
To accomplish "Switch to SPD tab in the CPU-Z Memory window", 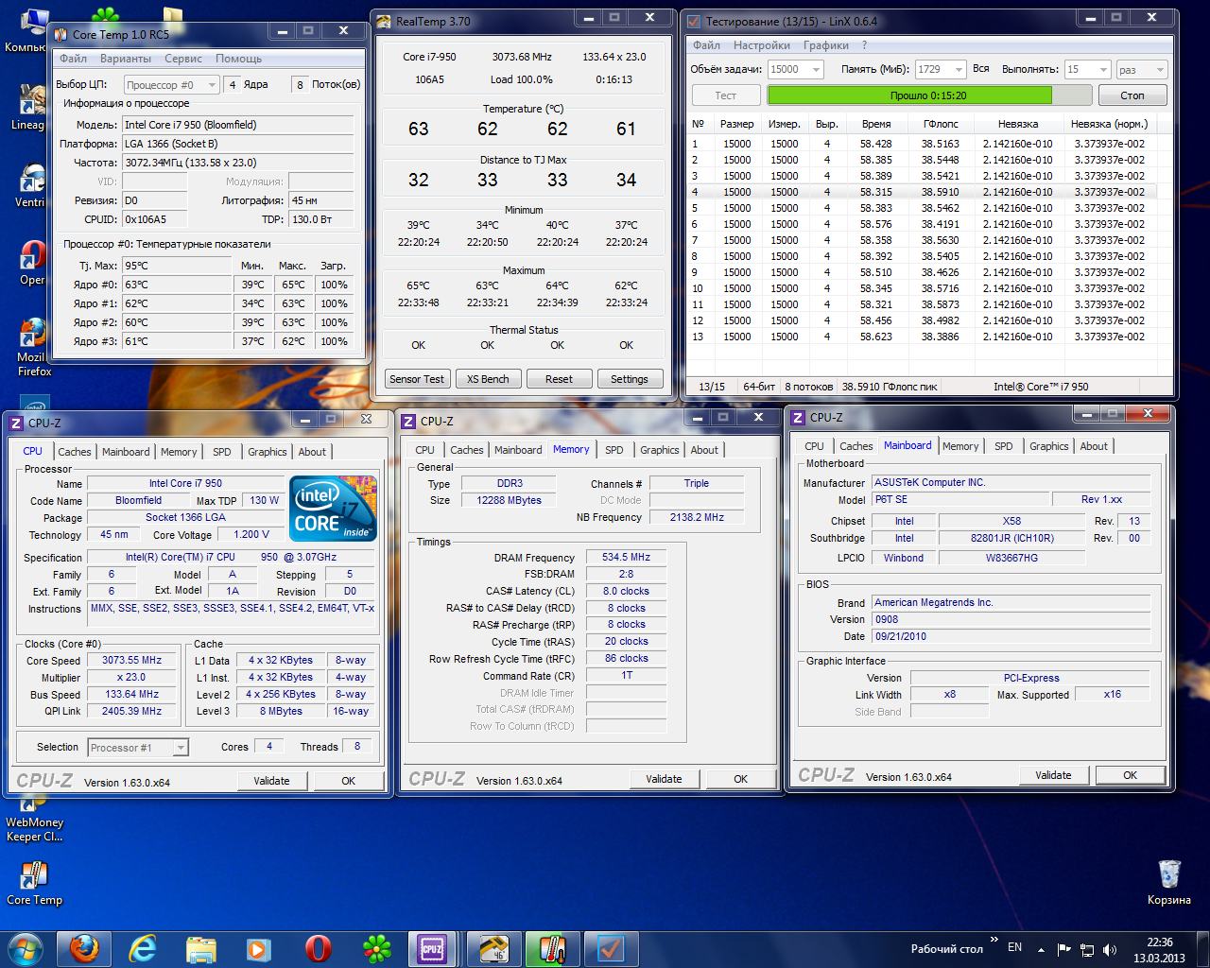I will 614,450.
